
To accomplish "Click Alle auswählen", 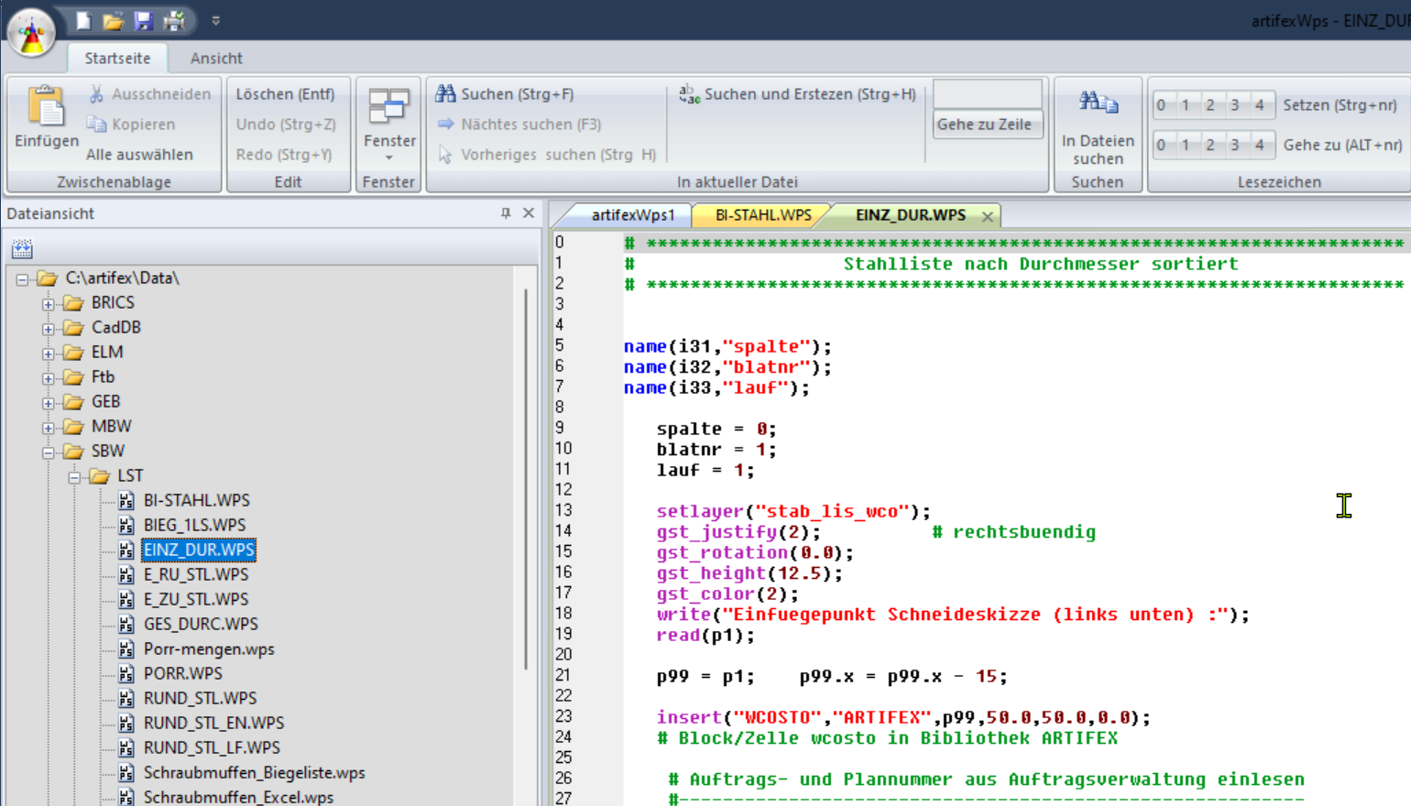I will pos(139,155).
